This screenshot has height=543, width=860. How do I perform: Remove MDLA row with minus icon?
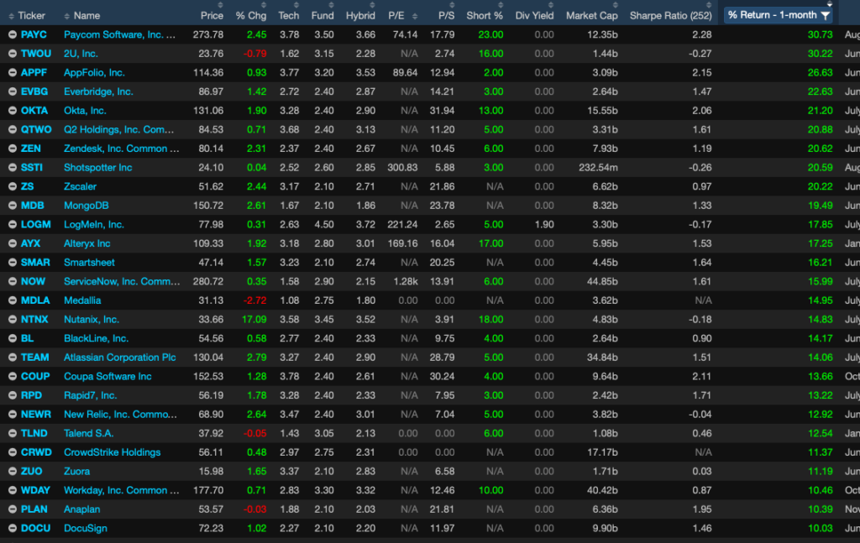[12, 300]
